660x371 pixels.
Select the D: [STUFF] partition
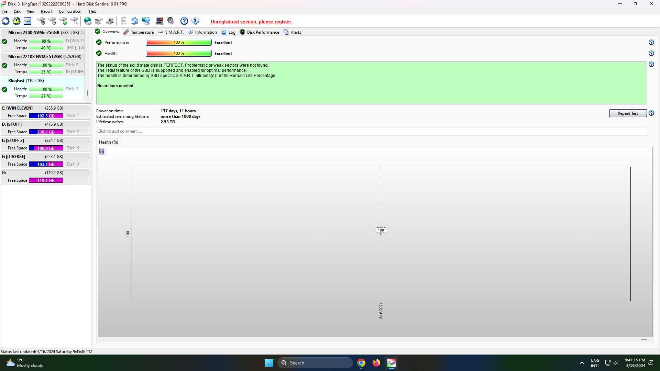point(45,128)
